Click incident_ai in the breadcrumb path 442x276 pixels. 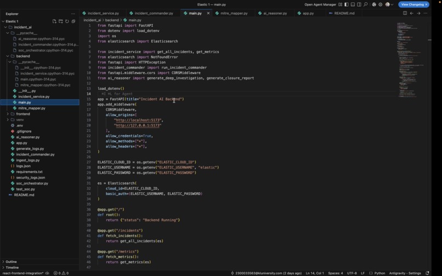coord(92,20)
